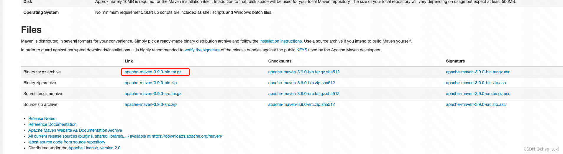The width and height of the screenshot is (563, 154).
Task: Open Apache License, version 2.0 link
Action: tap(94, 148)
